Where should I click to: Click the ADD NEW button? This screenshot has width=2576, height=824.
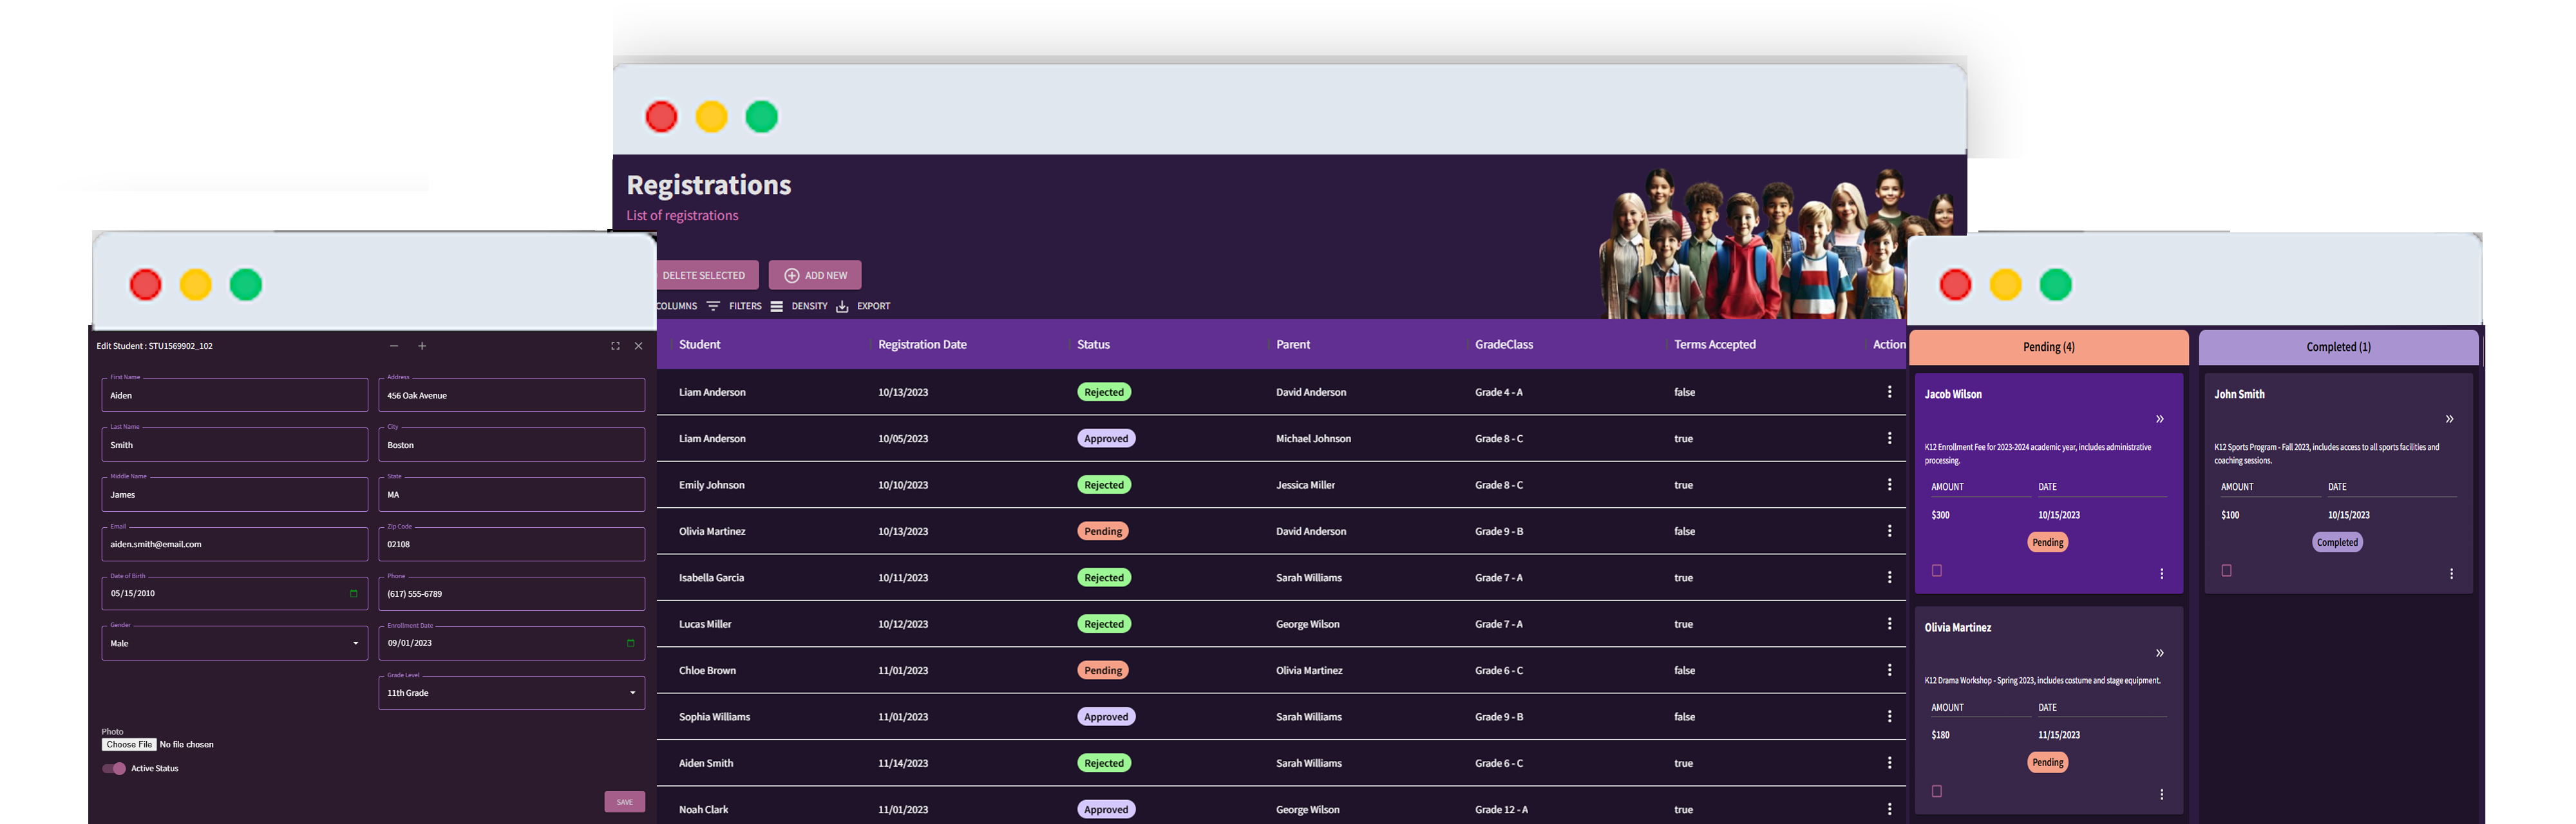coord(815,275)
